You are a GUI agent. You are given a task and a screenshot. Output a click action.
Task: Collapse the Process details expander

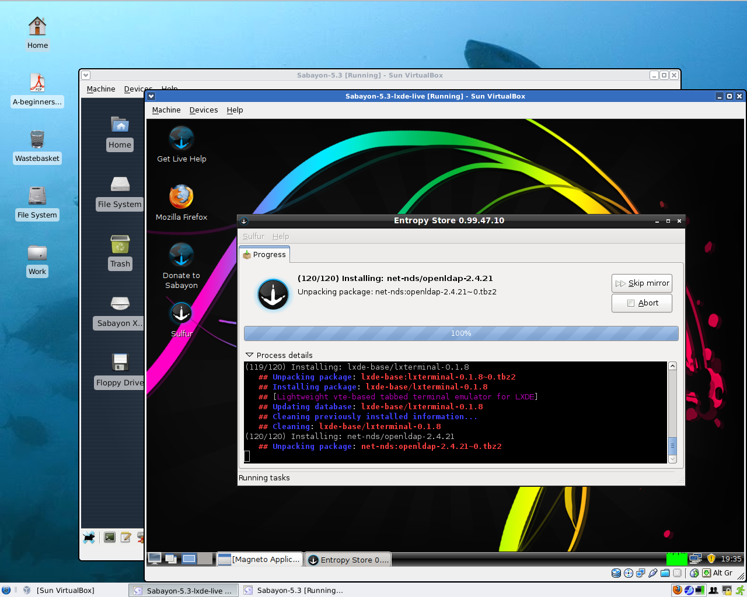click(x=250, y=355)
